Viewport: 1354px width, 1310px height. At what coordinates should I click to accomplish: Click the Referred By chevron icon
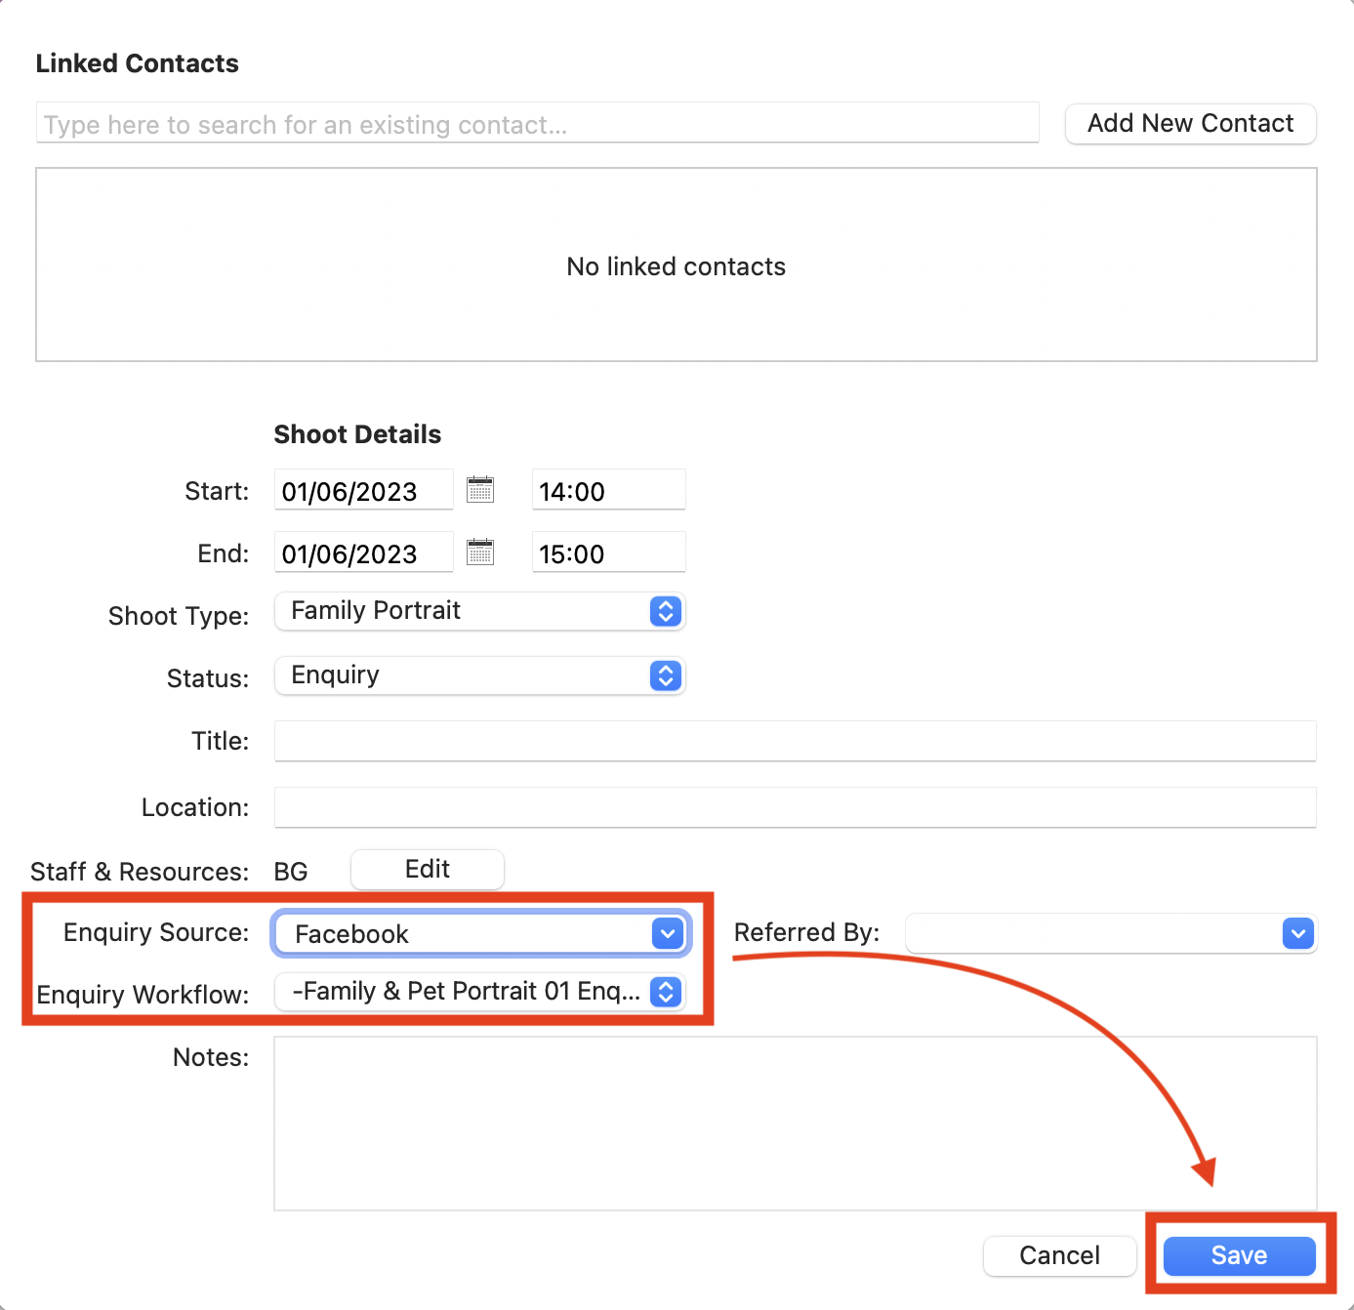(1298, 933)
